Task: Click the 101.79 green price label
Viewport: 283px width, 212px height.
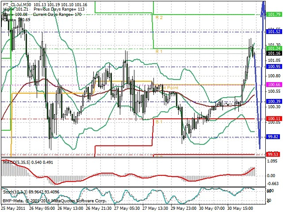Action: [273, 15]
